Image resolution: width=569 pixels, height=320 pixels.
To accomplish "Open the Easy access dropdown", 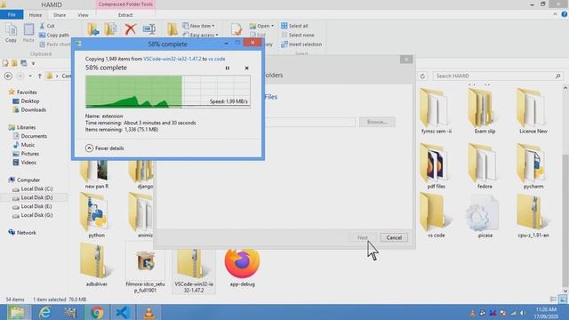I will [200, 35].
